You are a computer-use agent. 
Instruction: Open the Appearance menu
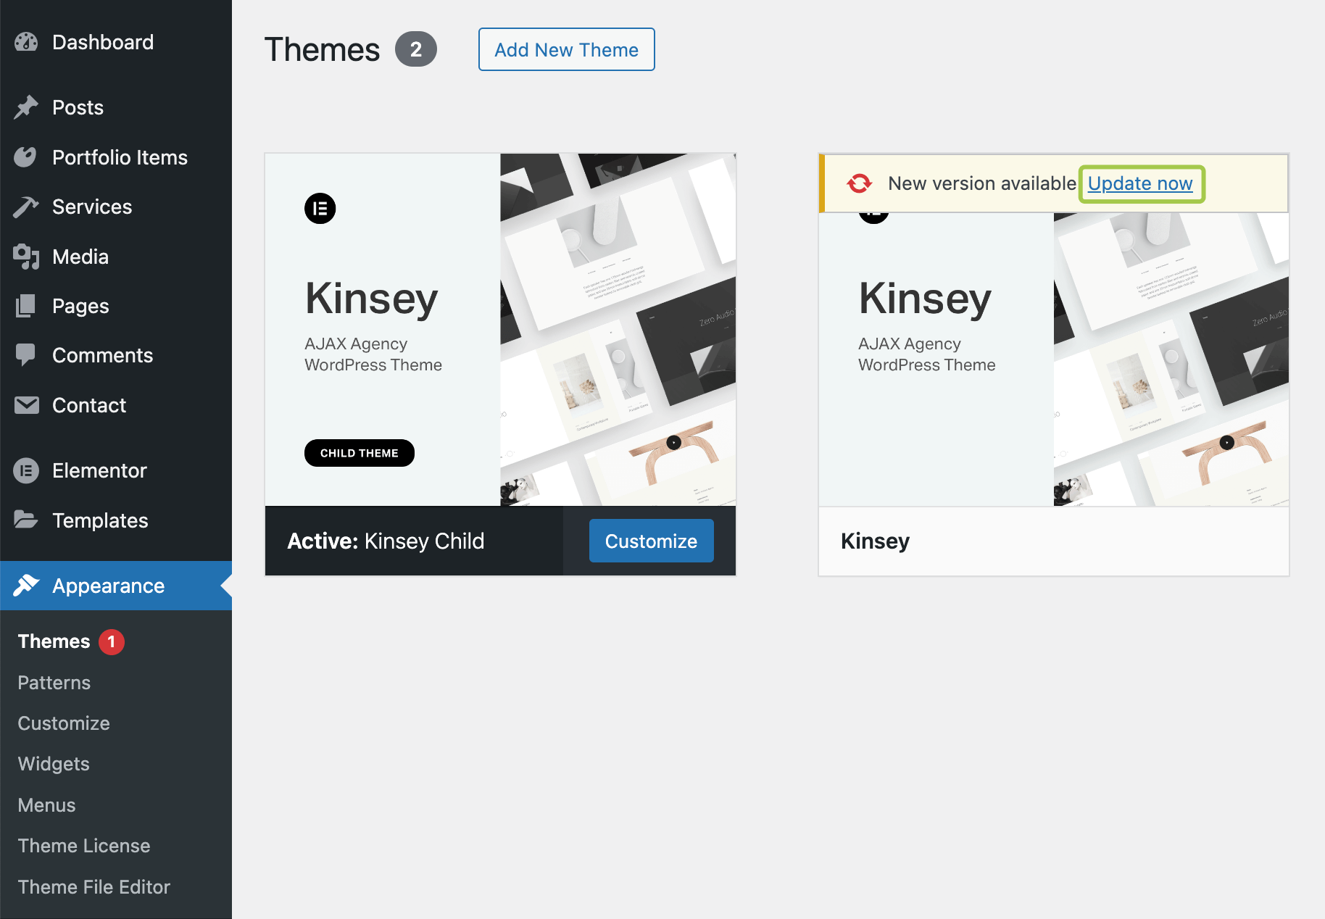click(109, 586)
